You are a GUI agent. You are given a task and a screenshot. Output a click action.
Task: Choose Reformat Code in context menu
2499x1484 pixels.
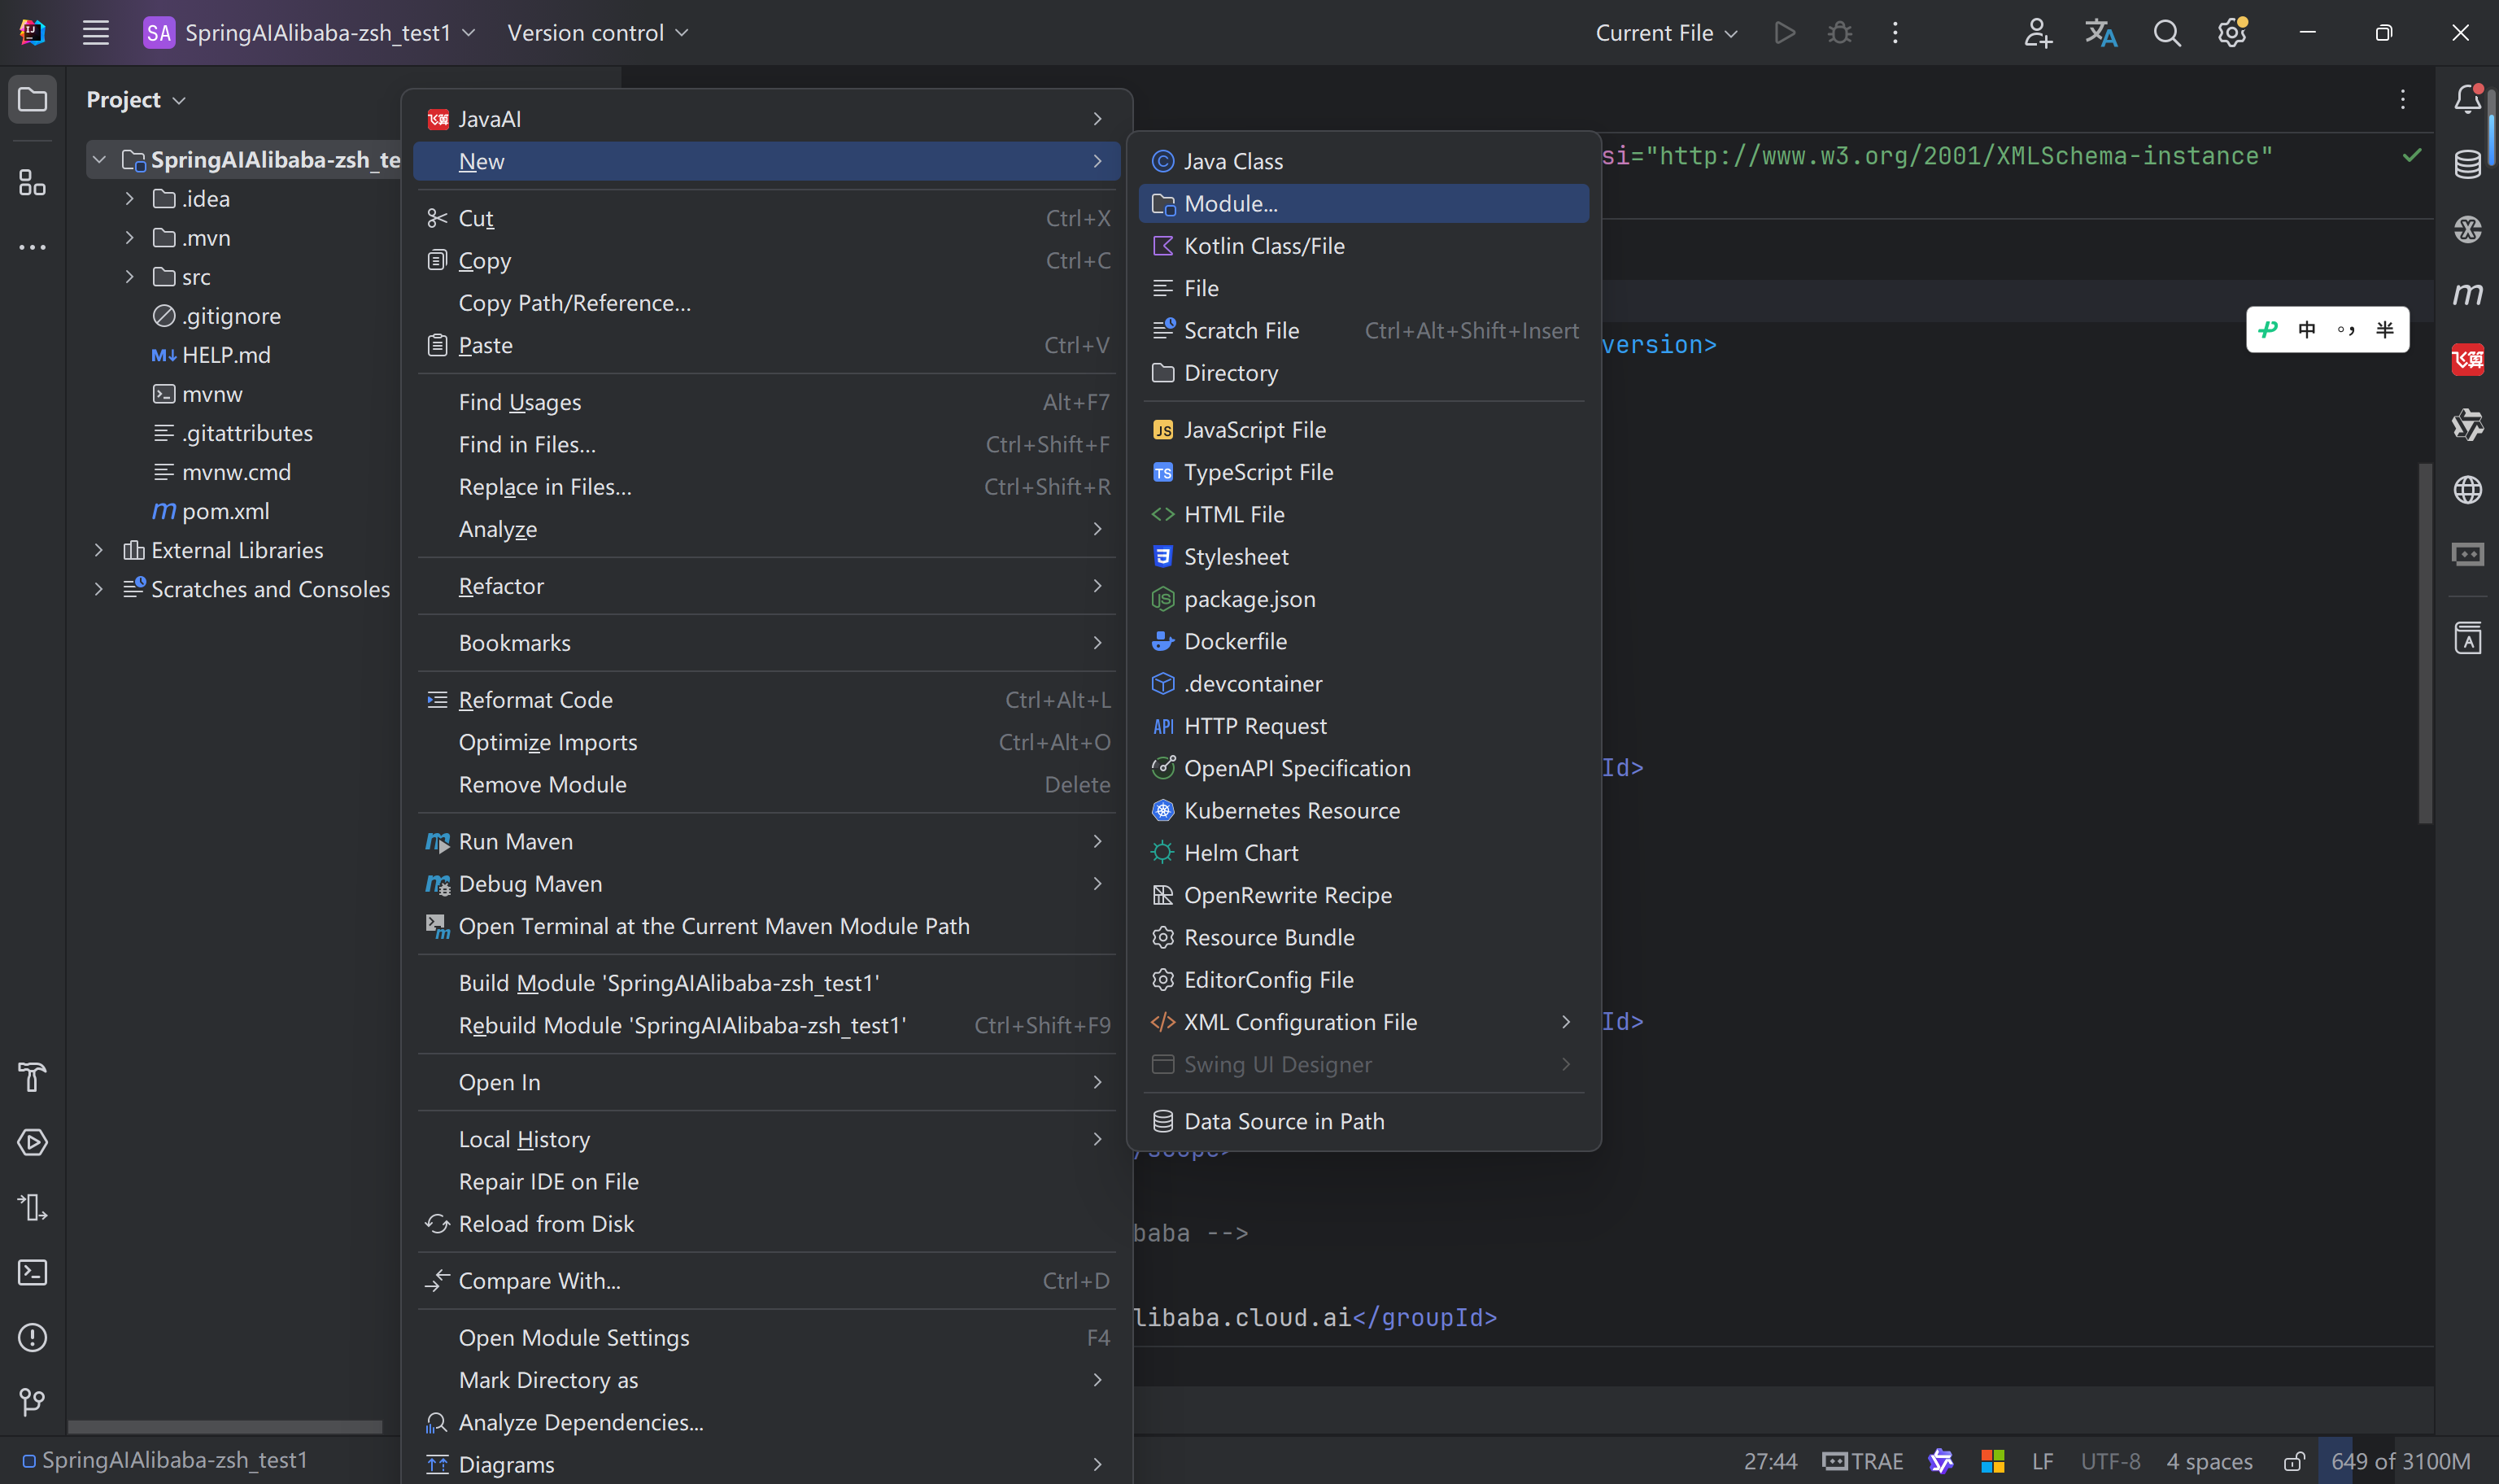click(x=534, y=700)
